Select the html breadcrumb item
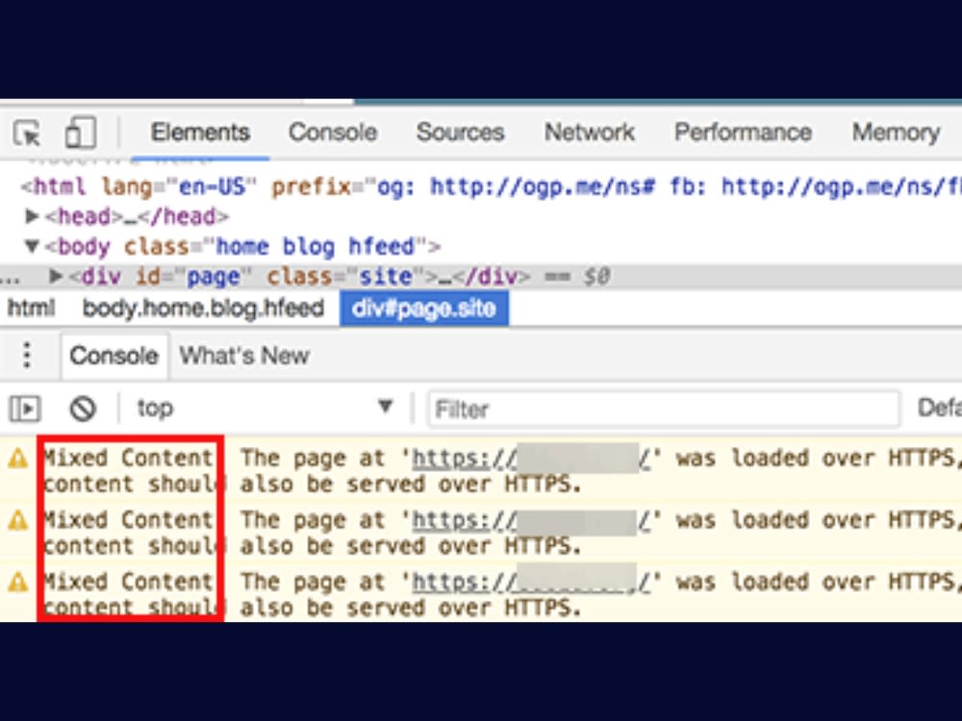This screenshot has height=721, width=962. point(32,309)
